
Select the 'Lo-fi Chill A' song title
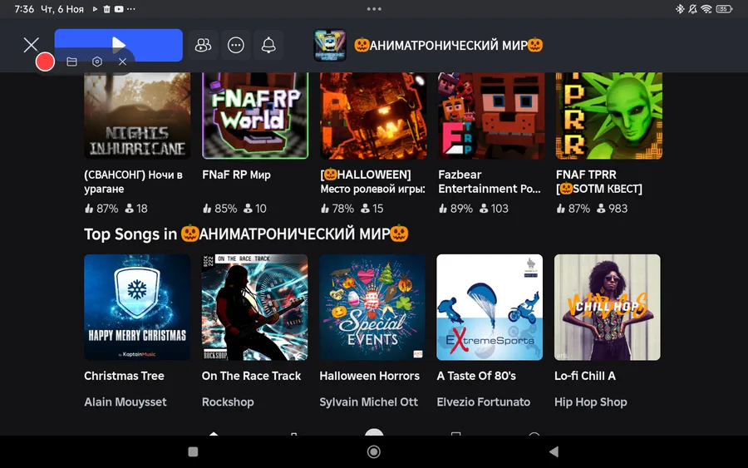pos(585,376)
